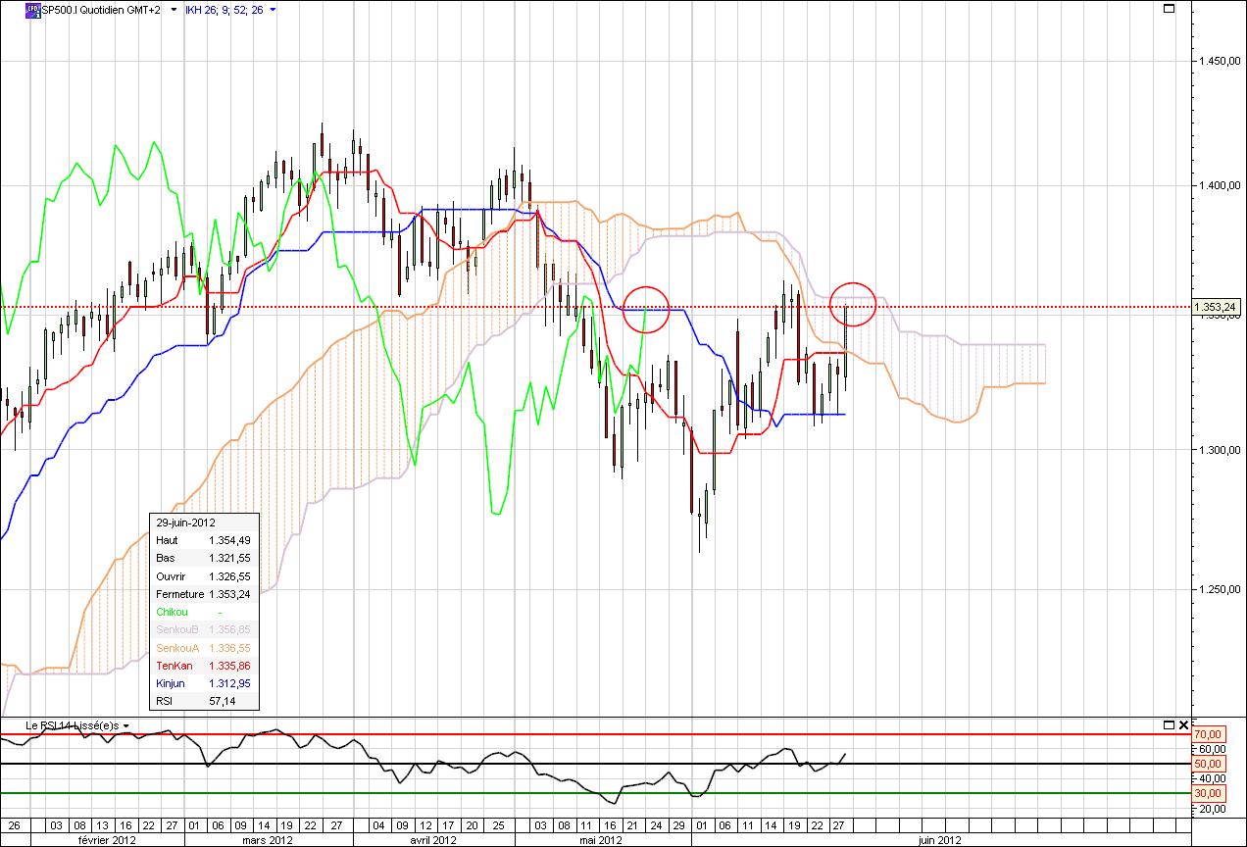
Task: Toggle the TenKan entry in the data window
Action: pyautogui.click(x=175, y=666)
